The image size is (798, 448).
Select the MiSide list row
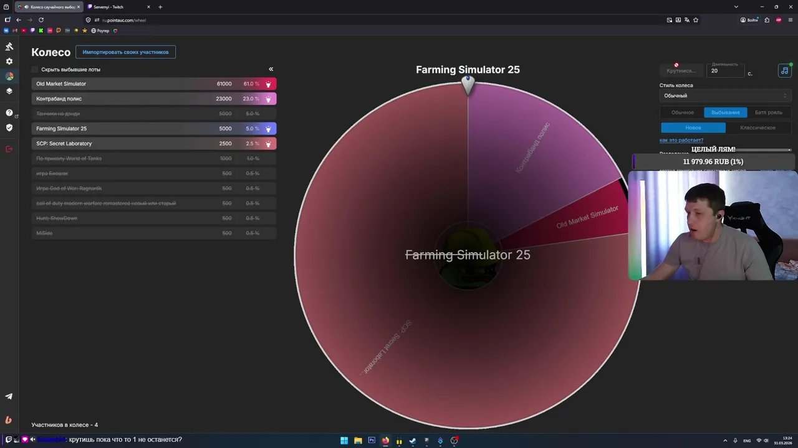click(153, 233)
